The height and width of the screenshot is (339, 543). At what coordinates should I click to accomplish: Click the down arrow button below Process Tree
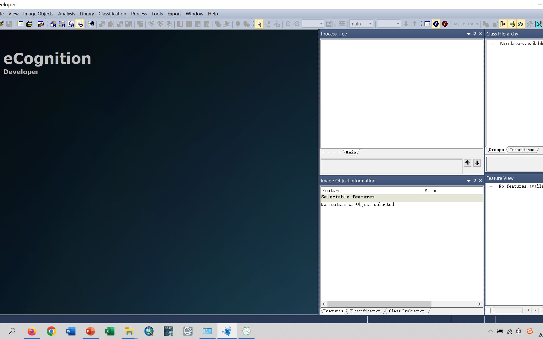(477, 163)
